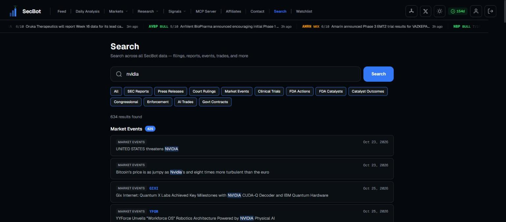Select the Enforcement filter chip
506x222 pixels.
tap(158, 102)
